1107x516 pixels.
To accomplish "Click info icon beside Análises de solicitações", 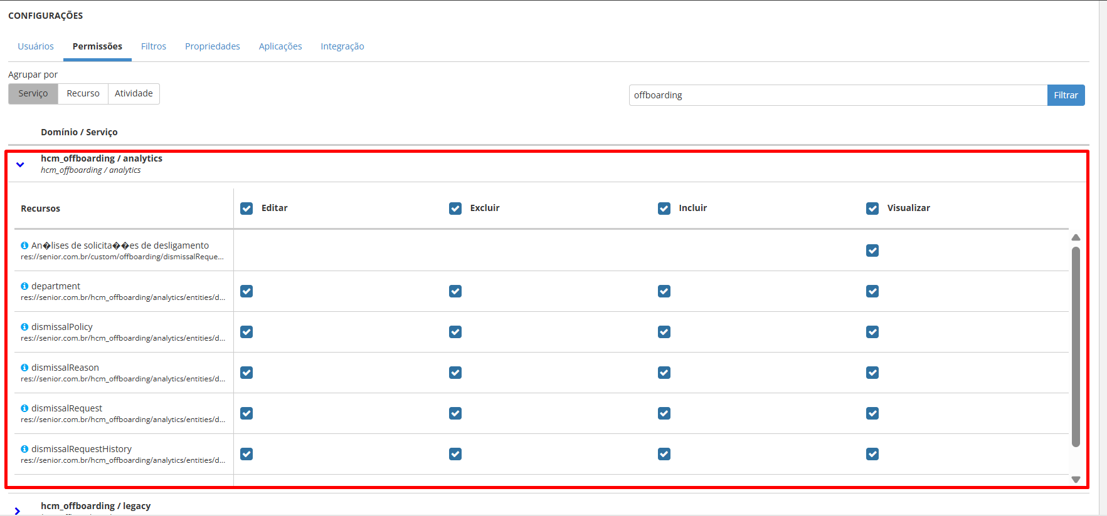I will (24, 245).
